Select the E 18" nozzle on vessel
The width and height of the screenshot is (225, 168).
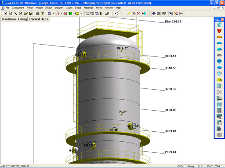(114, 129)
